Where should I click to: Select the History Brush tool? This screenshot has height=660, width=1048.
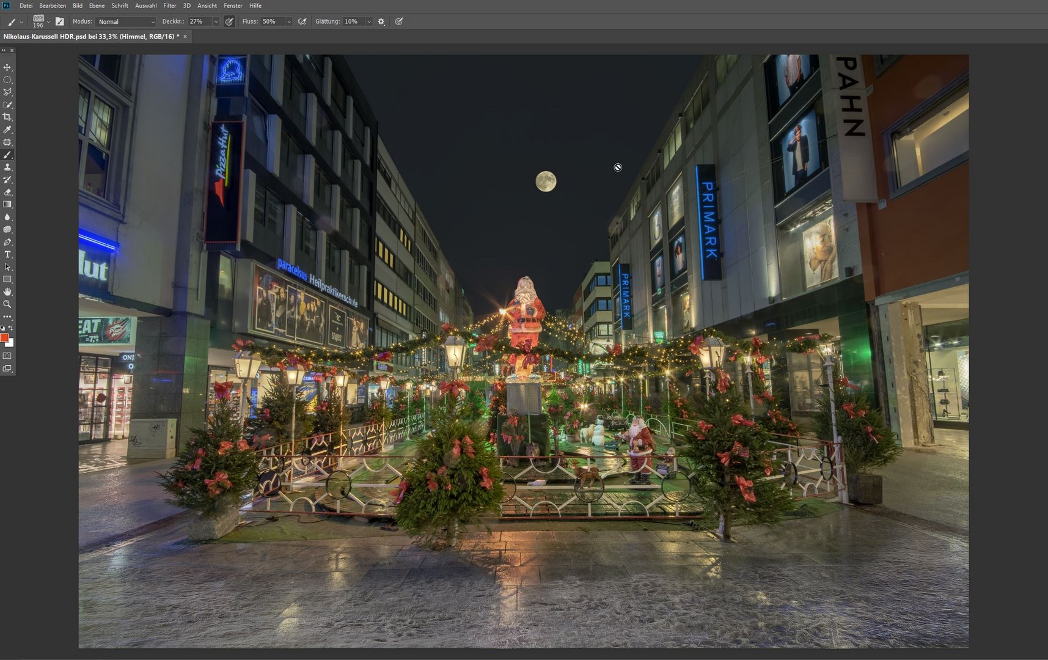point(7,180)
